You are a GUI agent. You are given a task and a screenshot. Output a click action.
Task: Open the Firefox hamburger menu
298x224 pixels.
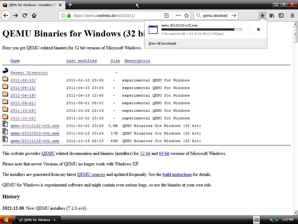point(292,15)
